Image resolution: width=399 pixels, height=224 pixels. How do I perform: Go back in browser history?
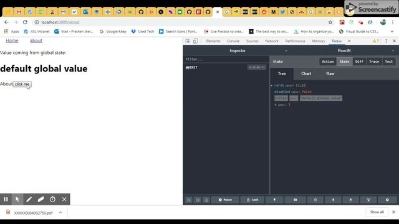(6, 22)
